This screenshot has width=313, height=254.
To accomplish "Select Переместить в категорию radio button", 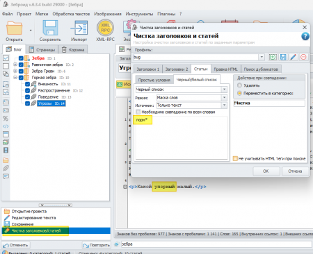I will coord(239,93).
